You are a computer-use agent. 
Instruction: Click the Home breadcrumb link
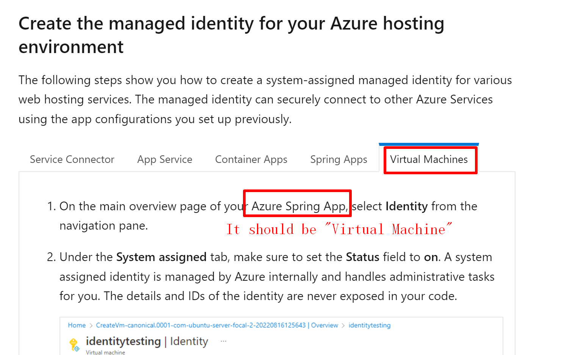(x=77, y=325)
